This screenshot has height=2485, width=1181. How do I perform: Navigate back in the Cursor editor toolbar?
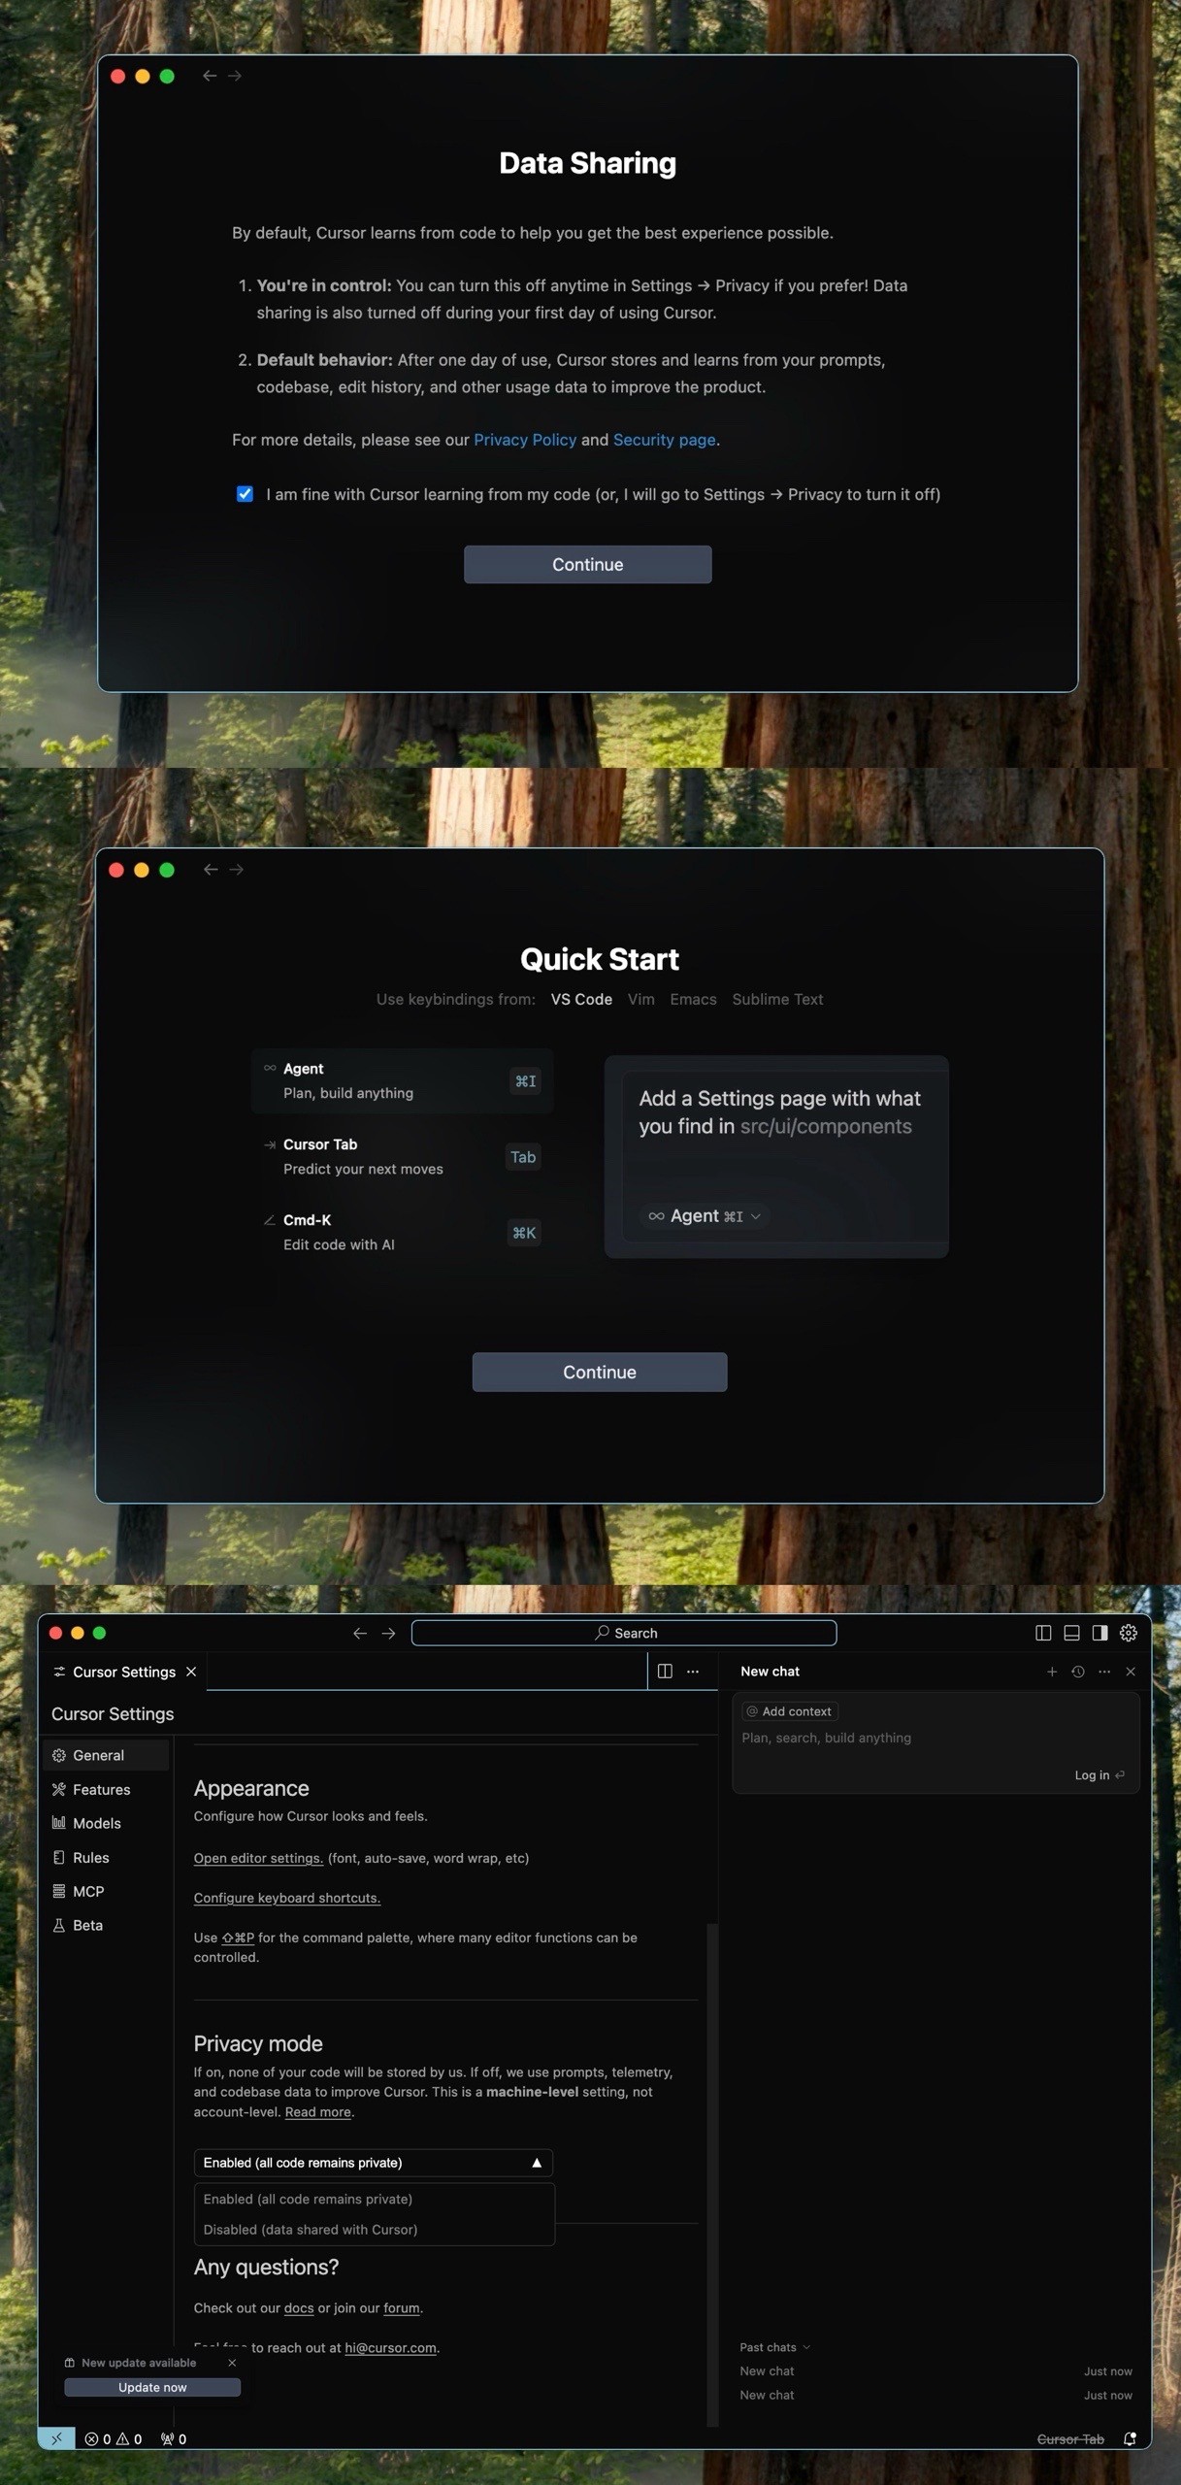coord(360,1633)
